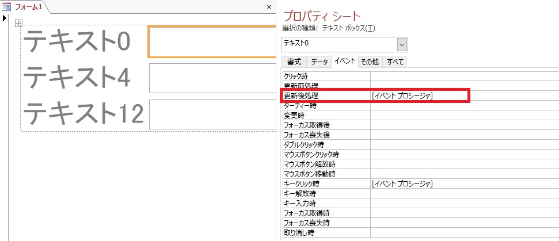Screen dimensions: 559x241
Task: Click the ダブルクリック時 property value field
Action: click(x=464, y=144)
